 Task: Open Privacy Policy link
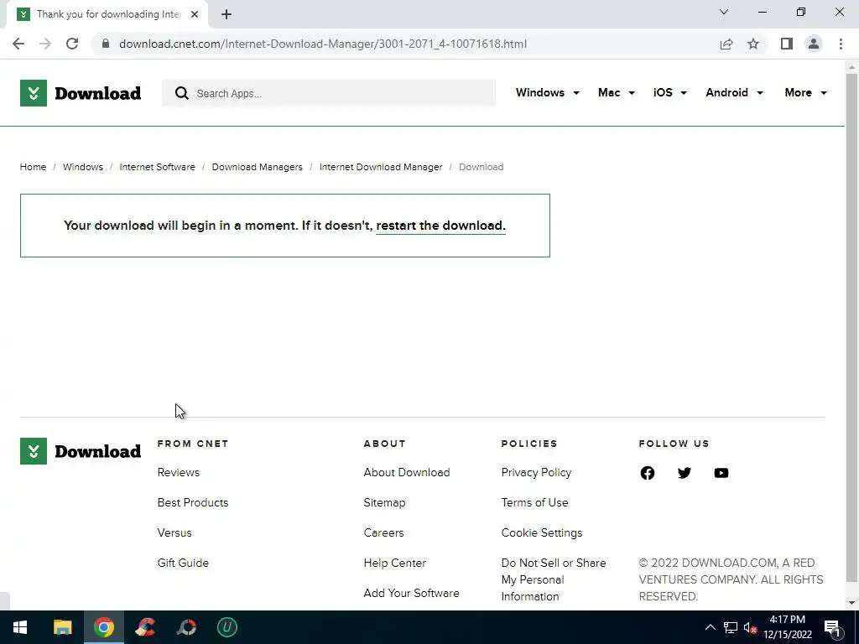[536, 473]
